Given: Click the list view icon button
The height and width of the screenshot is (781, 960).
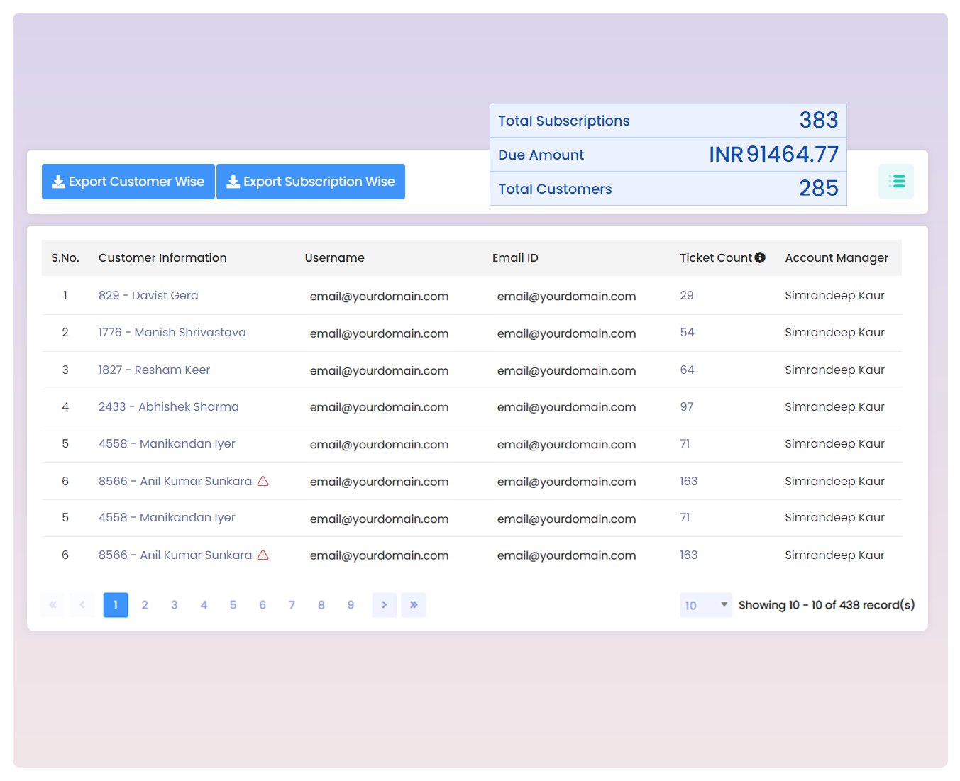Looking at the screenshot, I should click(x=895, y=182).
